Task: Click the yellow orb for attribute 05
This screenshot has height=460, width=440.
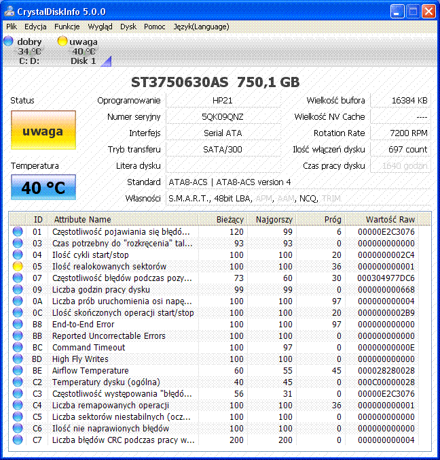Action: click(18, 266)
